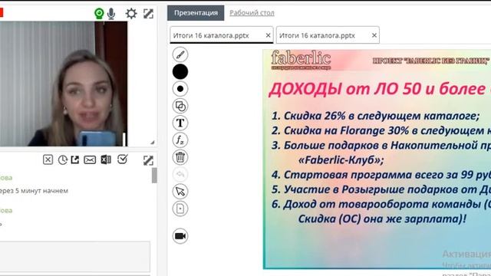Image resolution: width=491 pixels, height=276 pixels.
Task: Select the brush drawing tool
Action: point(180,54)
